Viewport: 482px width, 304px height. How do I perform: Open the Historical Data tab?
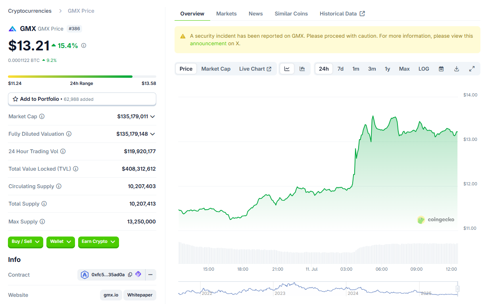pos(342,13)
